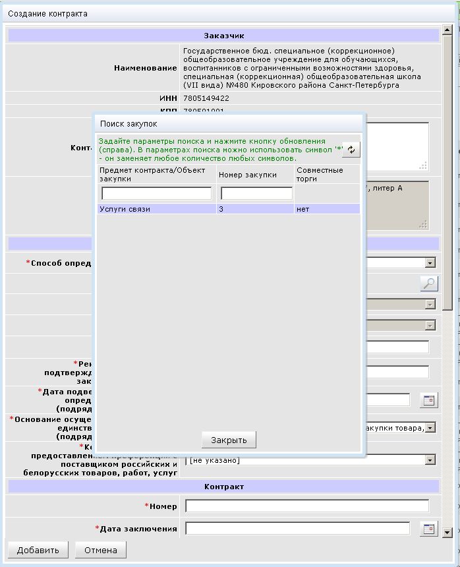This screenshot has height=567, width=460.
Task: Click ИНН value 7805149422
Action: click(206, 98)
